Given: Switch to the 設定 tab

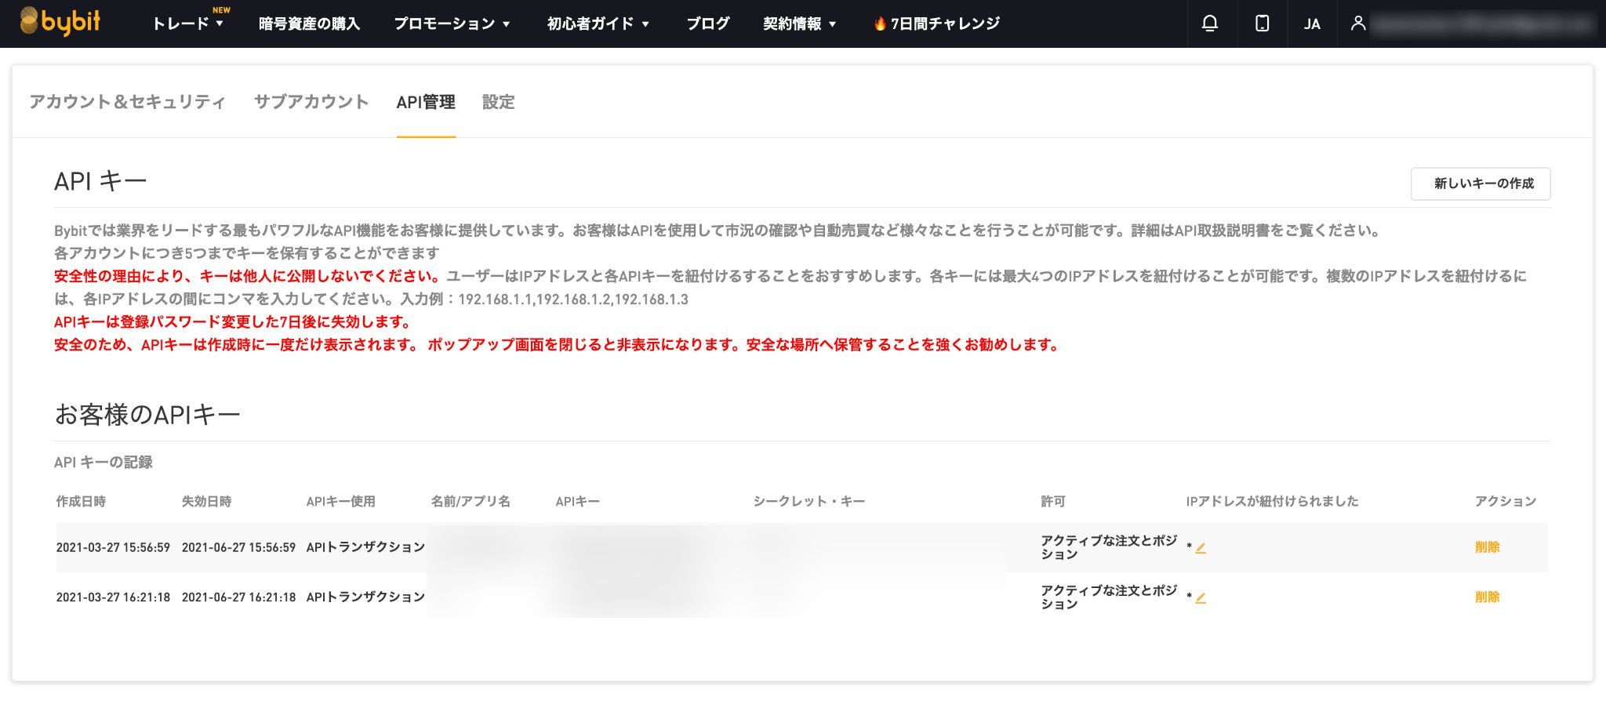Looking at the screenshot, I should tap(499, 102).
